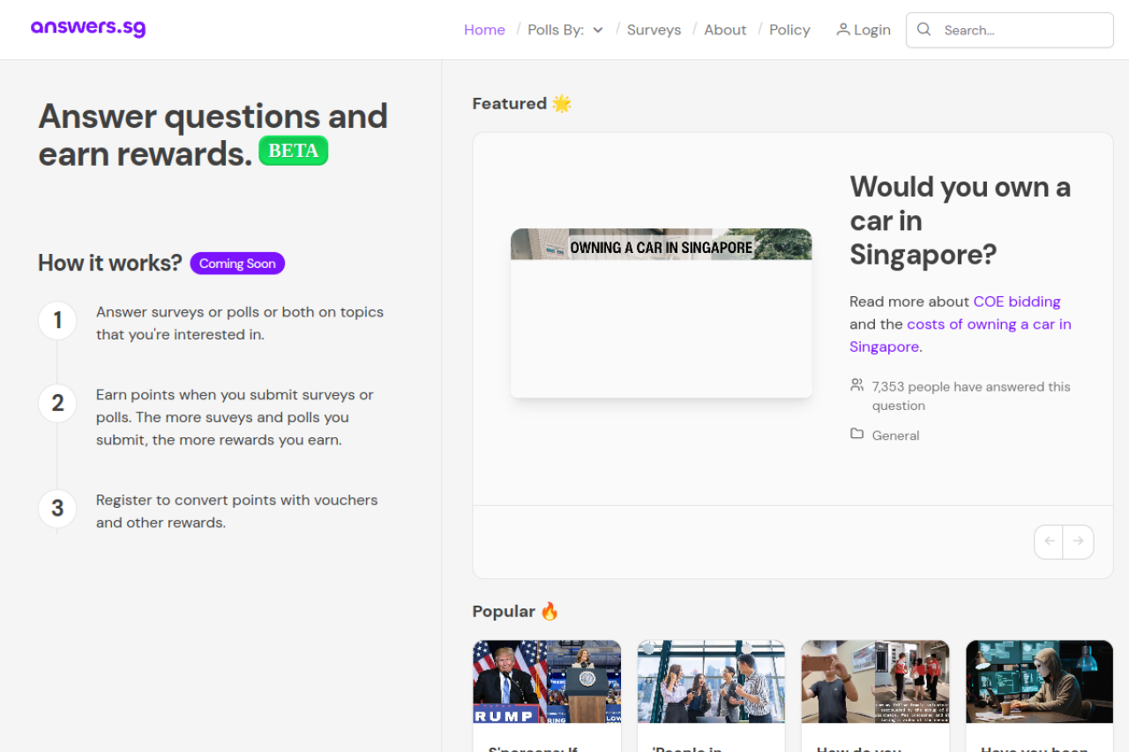
Task: Open the Policy page
Action: (x=789, y=30)
